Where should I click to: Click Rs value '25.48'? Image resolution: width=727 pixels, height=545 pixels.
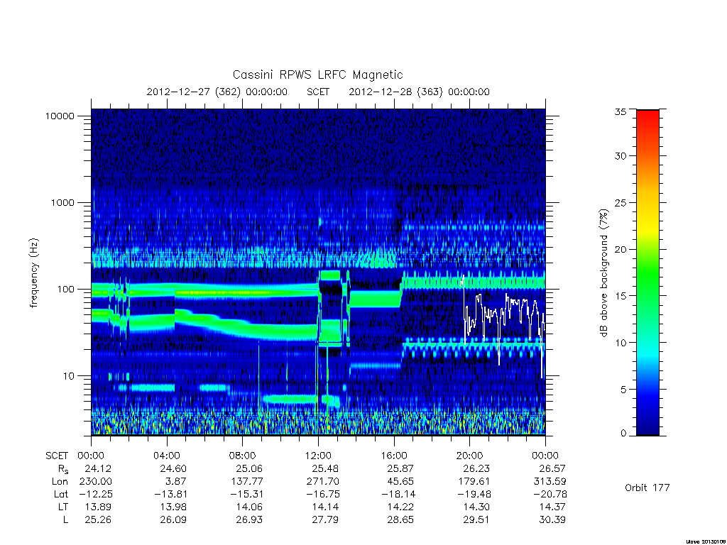pyautogui.click(x=324, y=468)
